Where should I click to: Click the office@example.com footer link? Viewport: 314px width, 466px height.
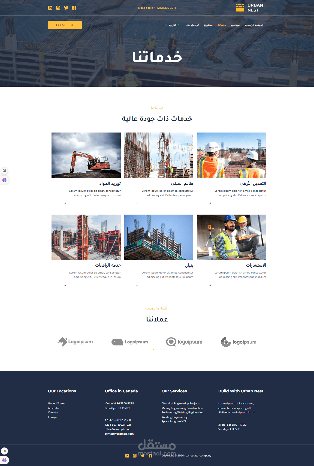pyautogui.click(x=118, y=429)
